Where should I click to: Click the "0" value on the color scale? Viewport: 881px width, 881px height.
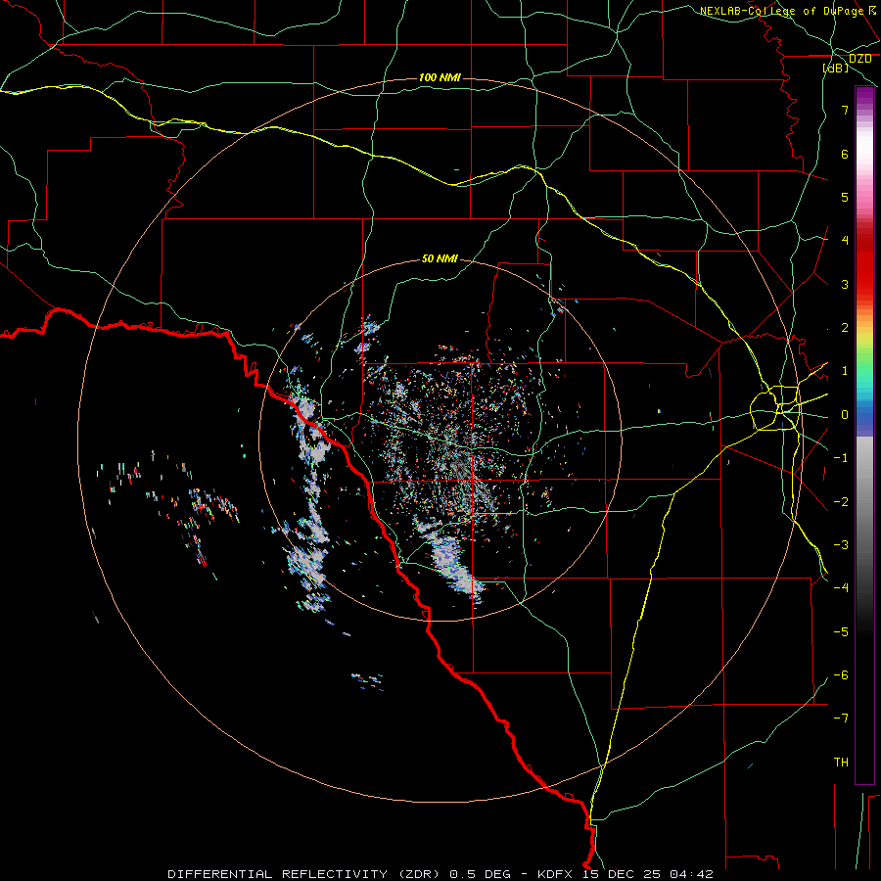click(845, 415)
